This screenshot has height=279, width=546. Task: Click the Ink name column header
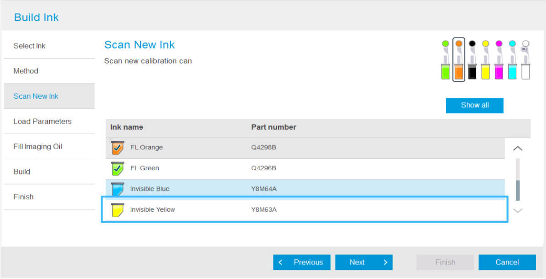[x=127, y=127]
